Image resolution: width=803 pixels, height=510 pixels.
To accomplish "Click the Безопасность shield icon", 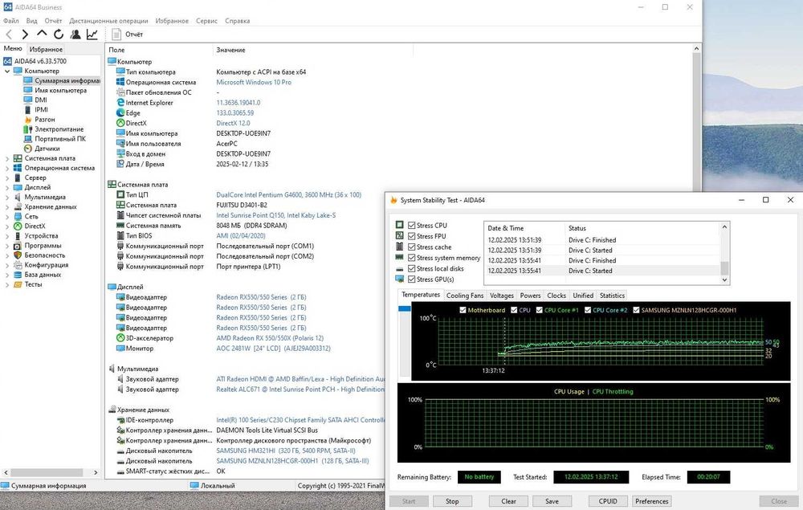I will coord(18,255).
